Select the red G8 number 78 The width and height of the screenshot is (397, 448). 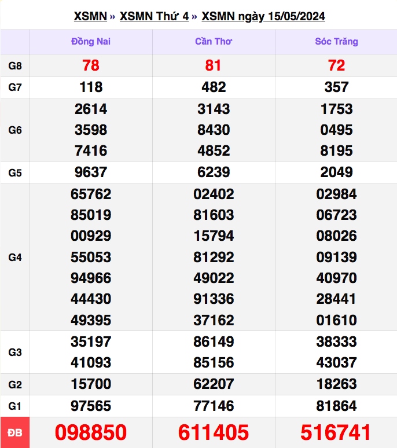[x=91, y=66]
